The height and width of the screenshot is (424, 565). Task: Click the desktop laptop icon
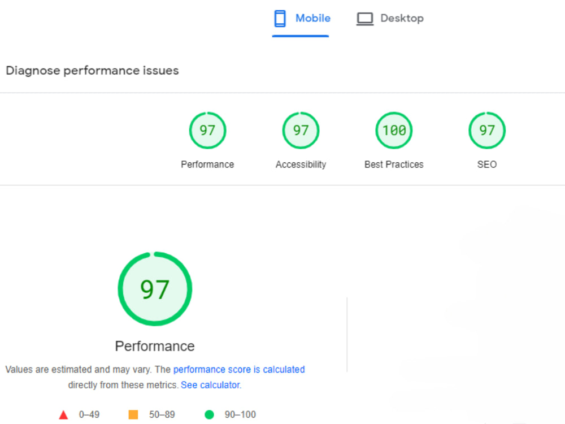pos(364,19)
